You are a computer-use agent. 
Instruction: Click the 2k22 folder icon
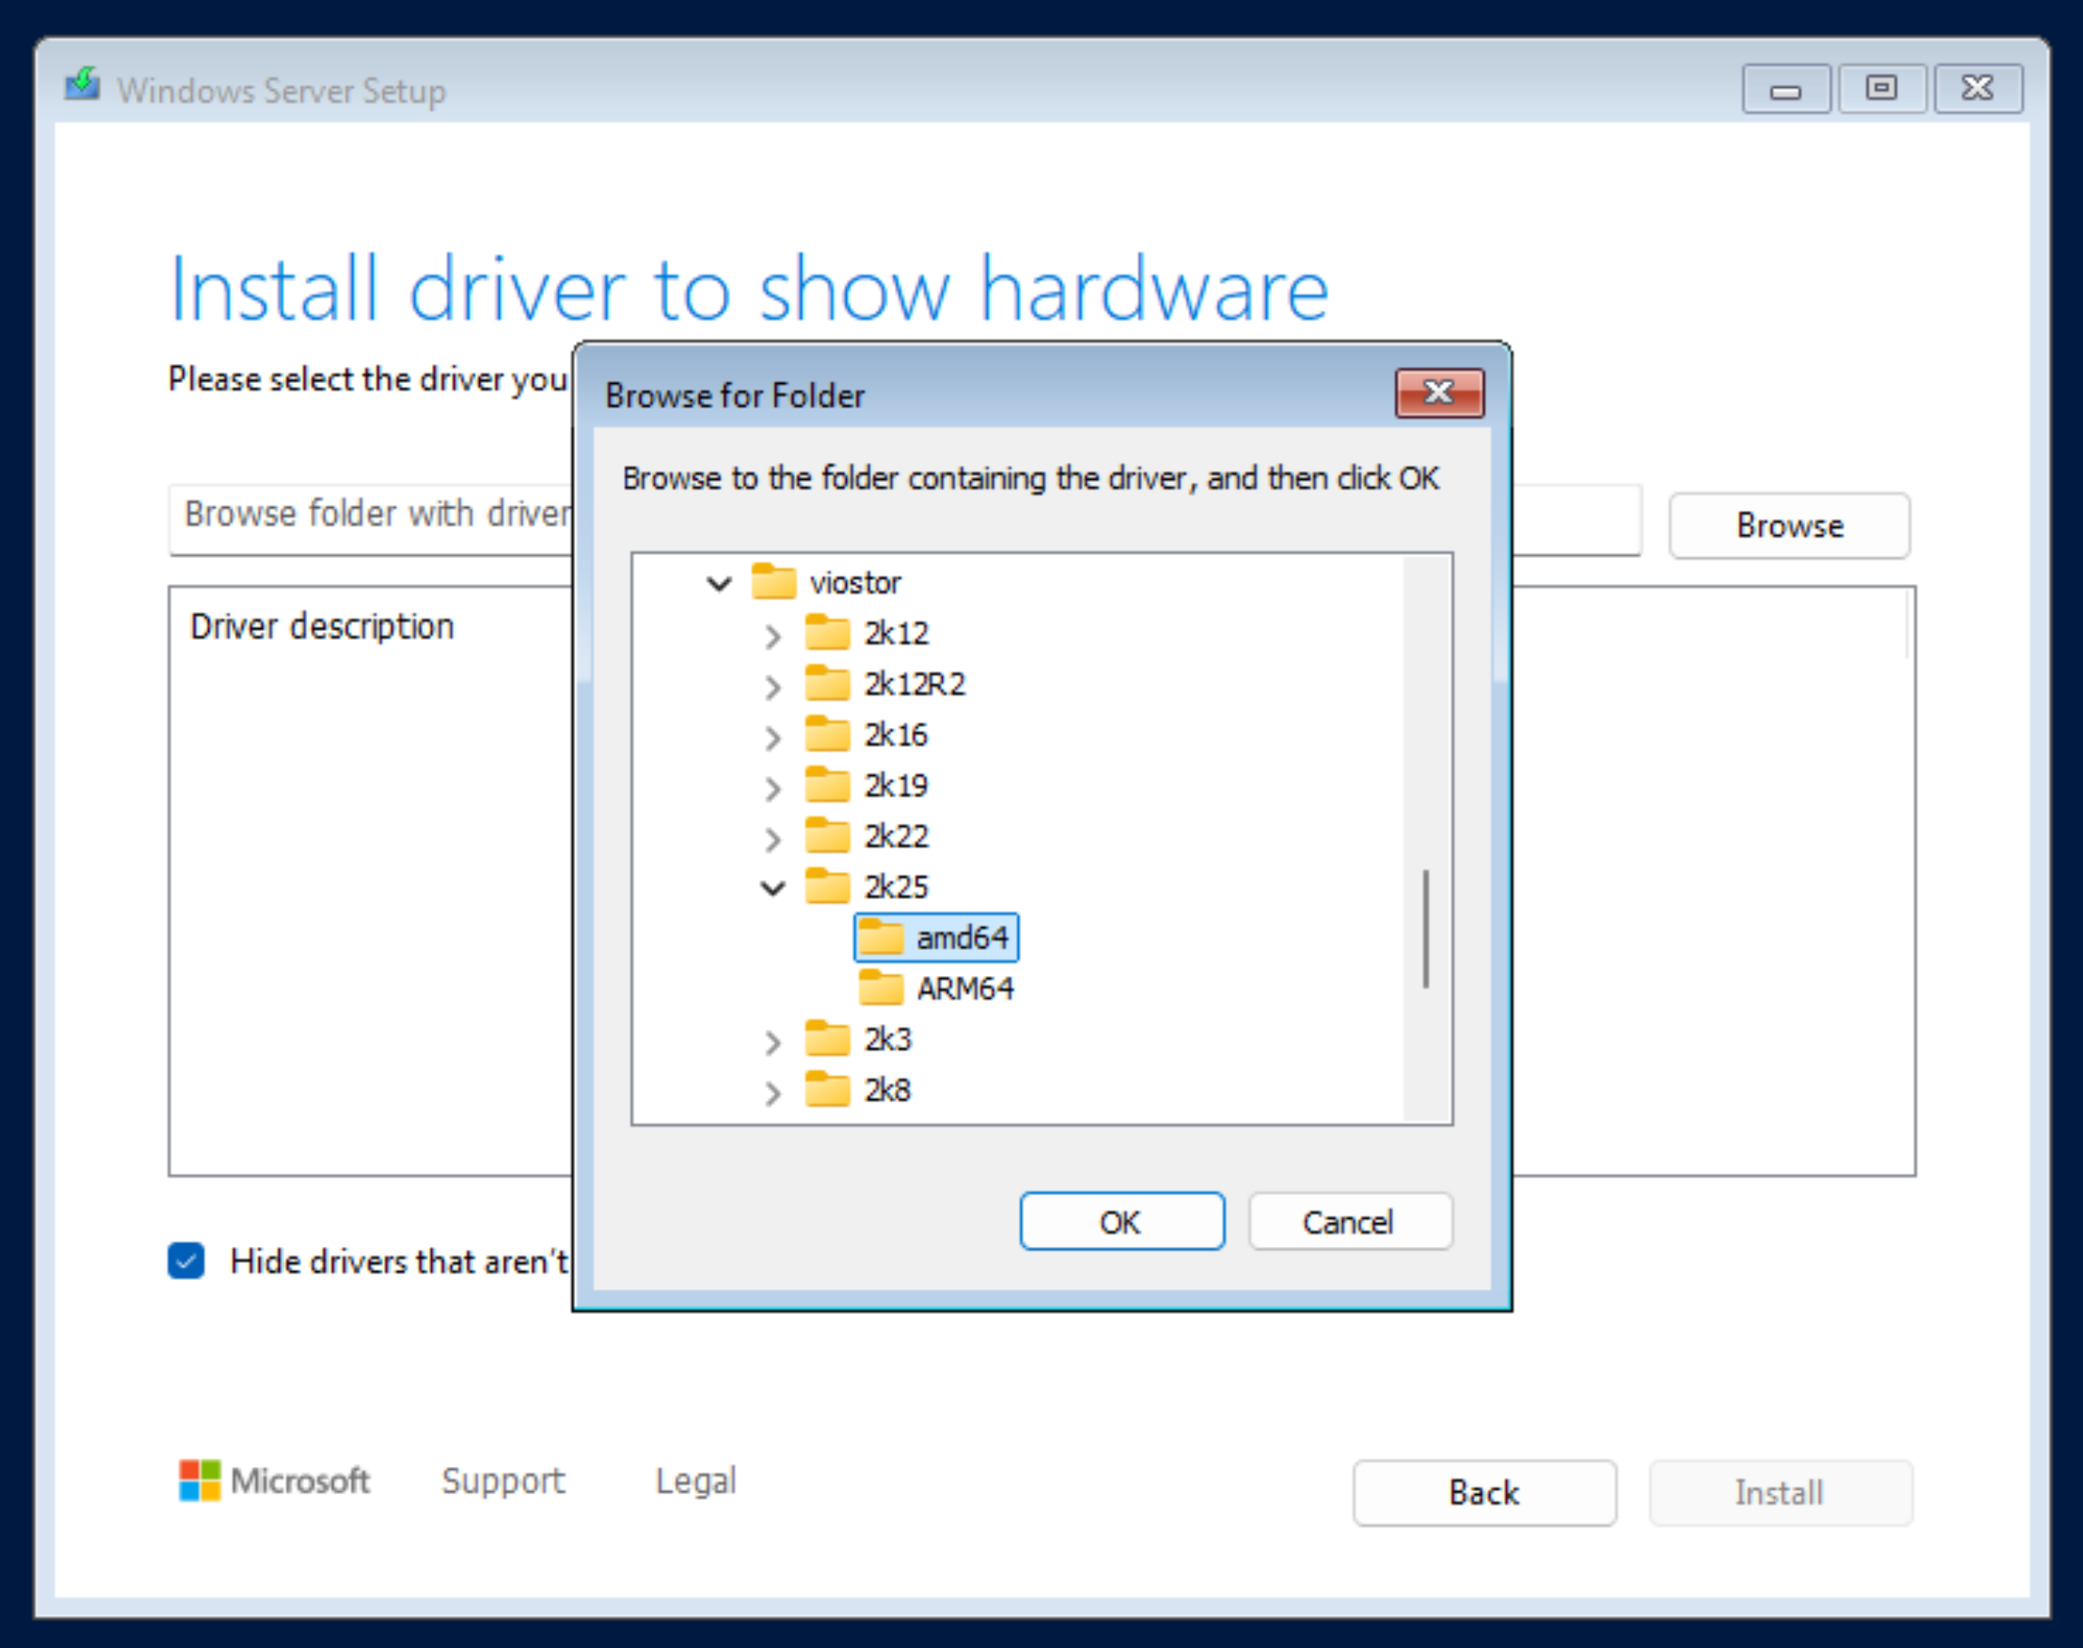827,836
